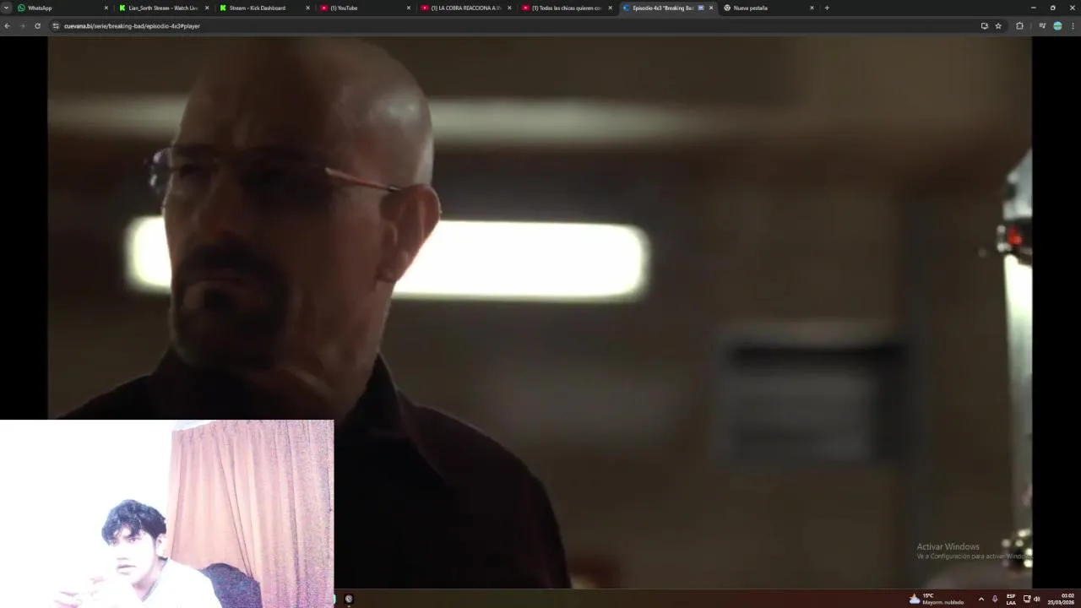Open the browser three-dot menu
Screen dimensions: 1081x608
click(1073, 26)
